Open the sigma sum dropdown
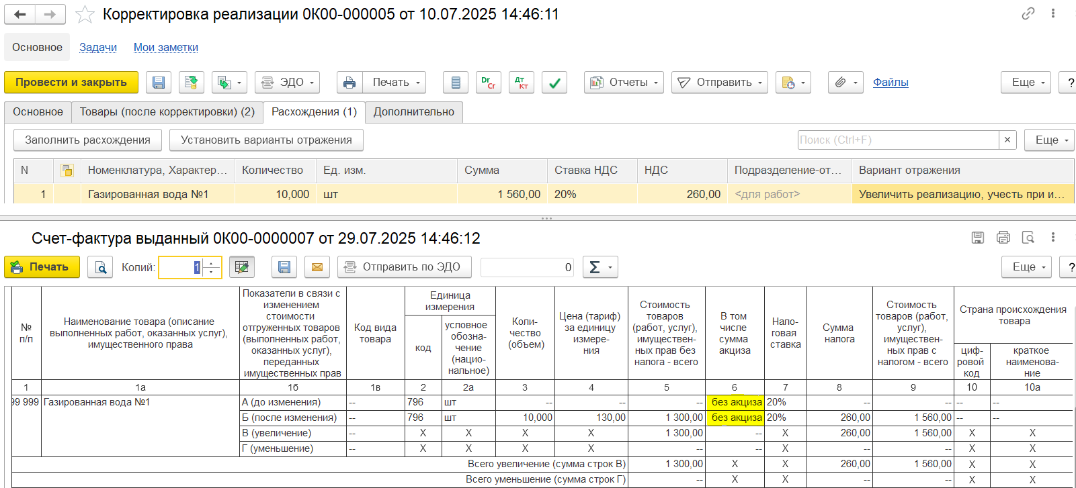The height and width of the screenshot is (488, 1076). click(600, 267)
